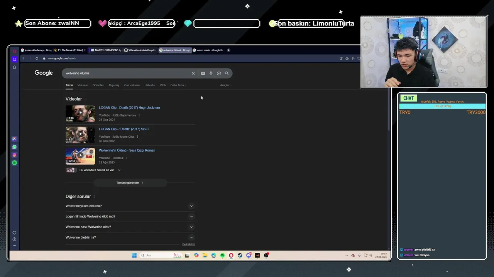
Task: Click the Opera logo menu icon
Action: [x=14, y=51]
